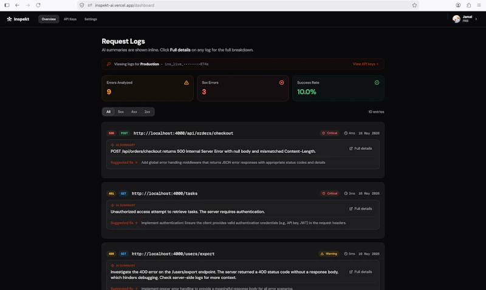This screenshot has height=290, width=486.
Task: Click the Errors Analyzed card
Action: [x=148, y=89]
